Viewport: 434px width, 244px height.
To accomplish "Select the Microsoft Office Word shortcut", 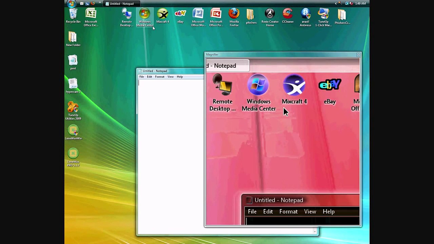I will pos(198,18).
